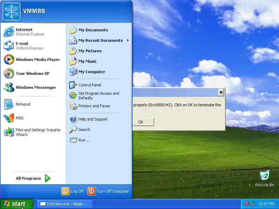Screen dimensions: 279x209
Task: Click the Log Off text
Action: click(x=77, y=191)
